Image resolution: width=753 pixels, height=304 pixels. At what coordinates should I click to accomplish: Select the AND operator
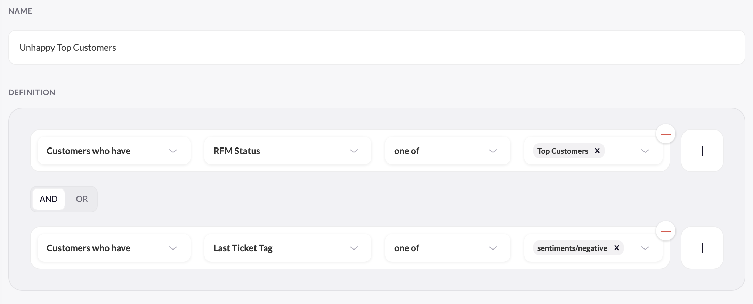pyautogui.click(x=49, y=199)
